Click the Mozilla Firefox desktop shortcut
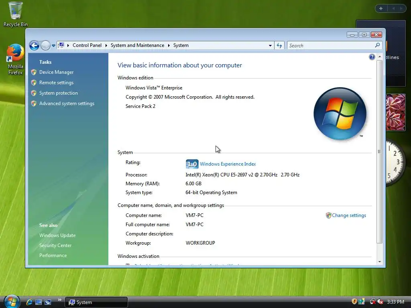 point(15,60)
